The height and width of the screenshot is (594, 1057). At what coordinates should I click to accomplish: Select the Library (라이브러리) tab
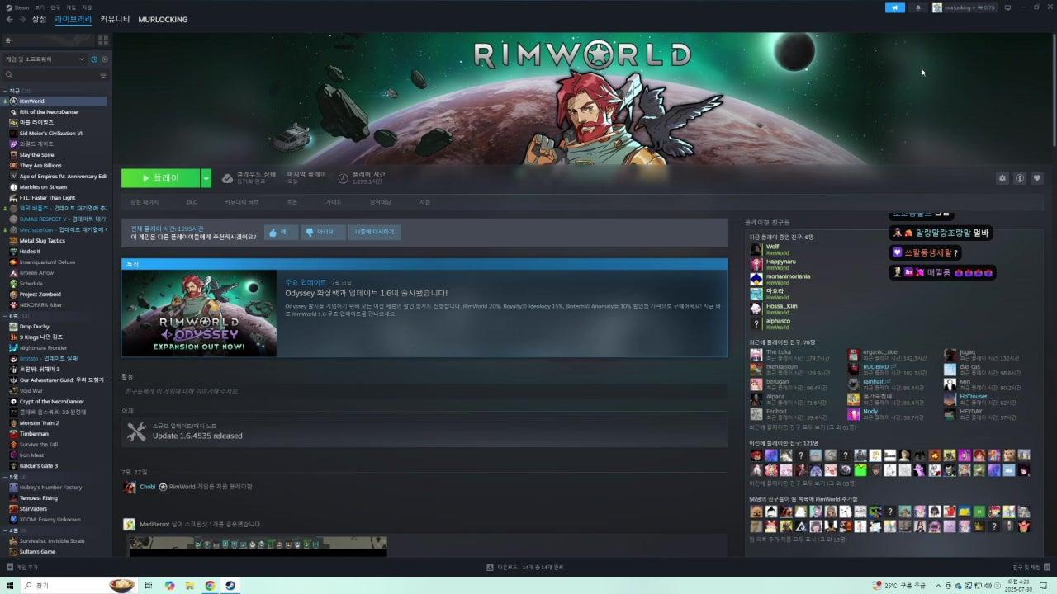(x=73, y=19)
